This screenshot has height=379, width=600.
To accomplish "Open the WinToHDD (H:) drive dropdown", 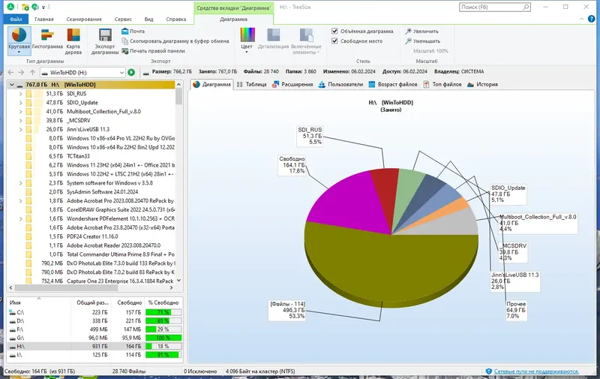I will tap(121, 72).
